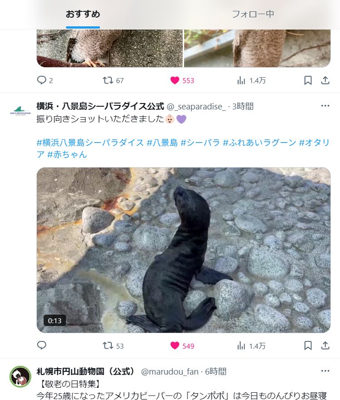Reply to the Sea Paradise seal post

click(42, 346)
